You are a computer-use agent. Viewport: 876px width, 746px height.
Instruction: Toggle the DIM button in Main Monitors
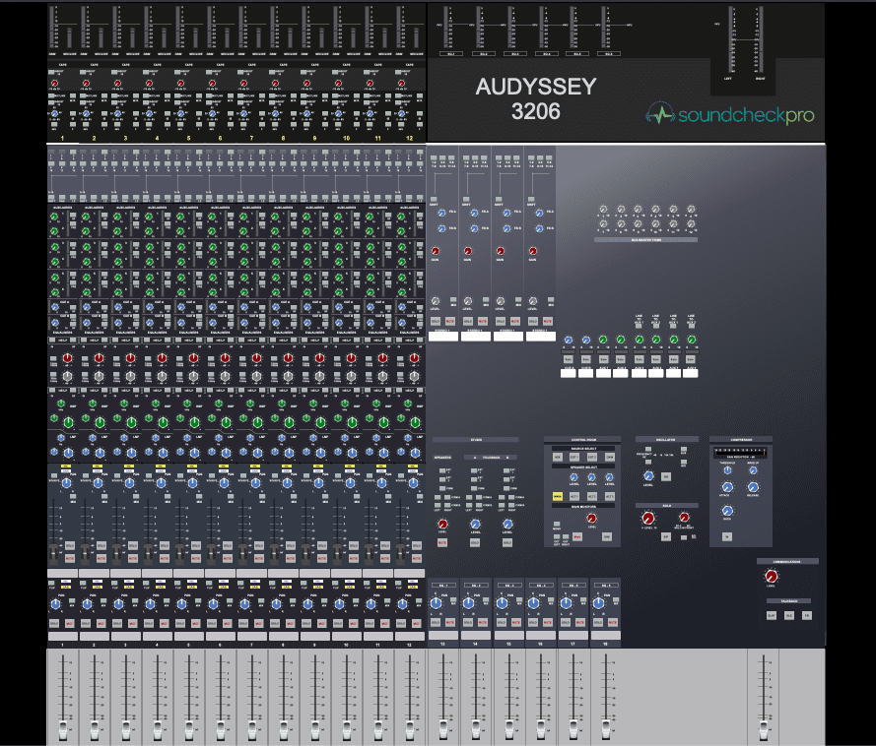click(x=607, y=536)
